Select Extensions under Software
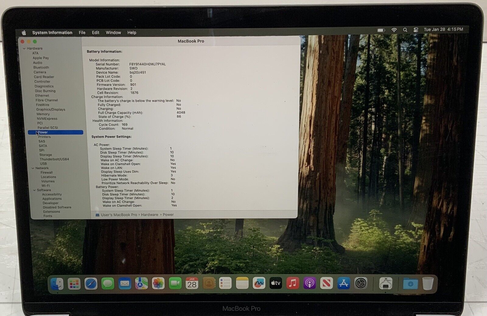The image size is (487, 316). coord(52,211)
